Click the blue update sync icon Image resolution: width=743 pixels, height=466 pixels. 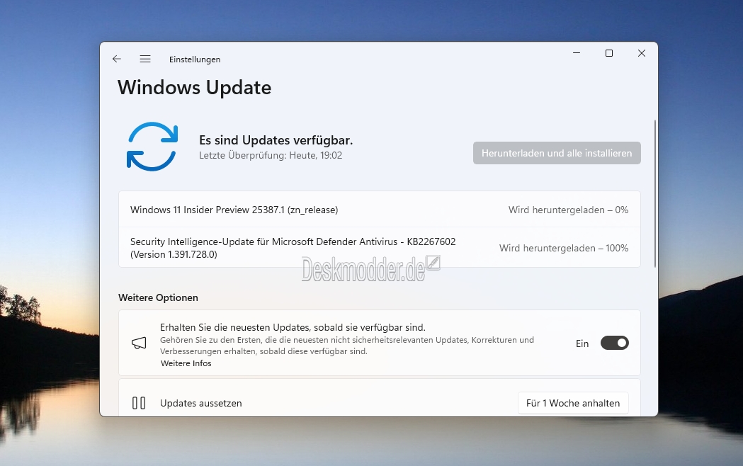coord(152,147)
